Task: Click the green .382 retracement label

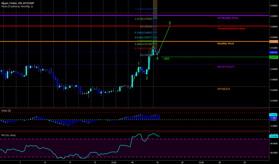Action: [x=166, y=59]
